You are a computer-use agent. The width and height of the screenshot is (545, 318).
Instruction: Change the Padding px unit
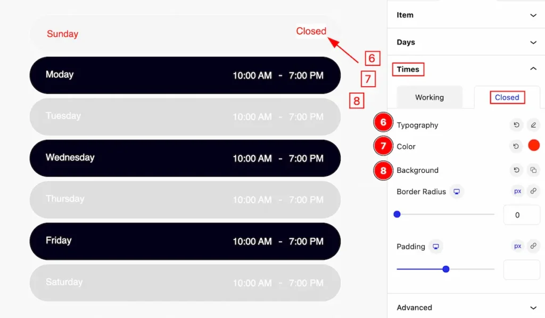(517, 246)
